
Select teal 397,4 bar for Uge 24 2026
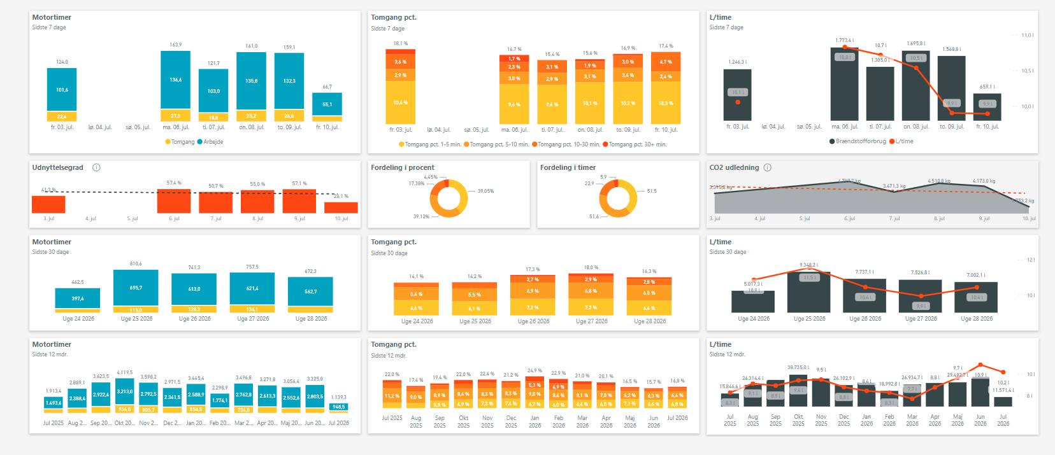[x=77, y=298]
